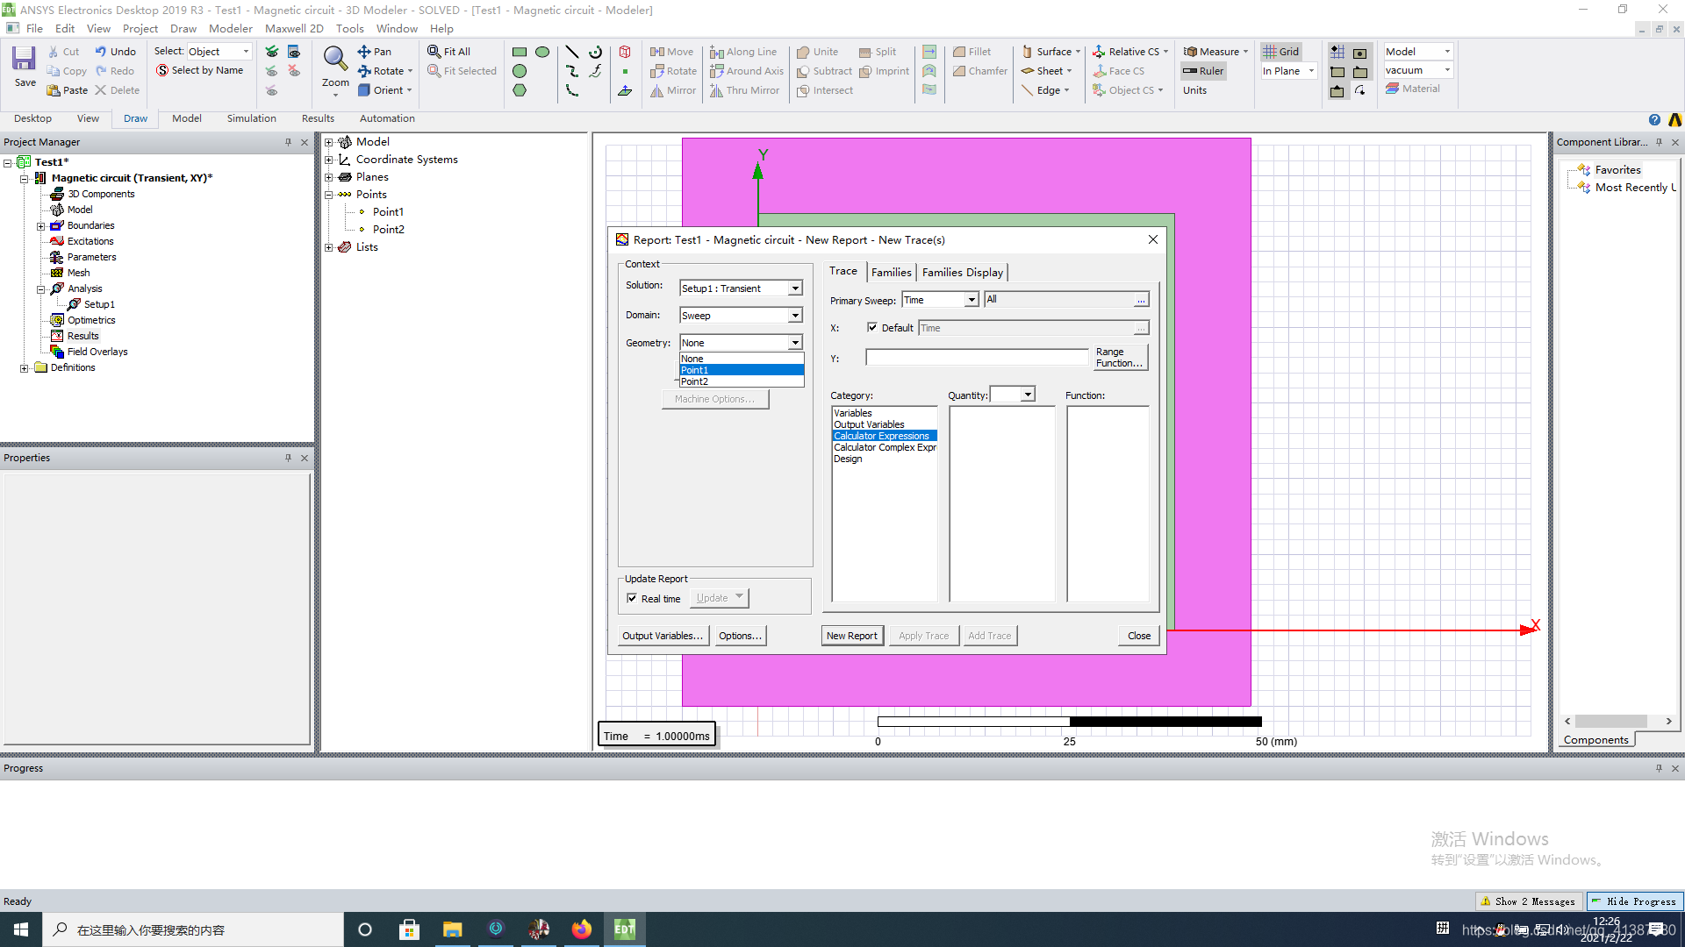Expand the Lists node
The image size is (1685, 947).
[329, 247]
